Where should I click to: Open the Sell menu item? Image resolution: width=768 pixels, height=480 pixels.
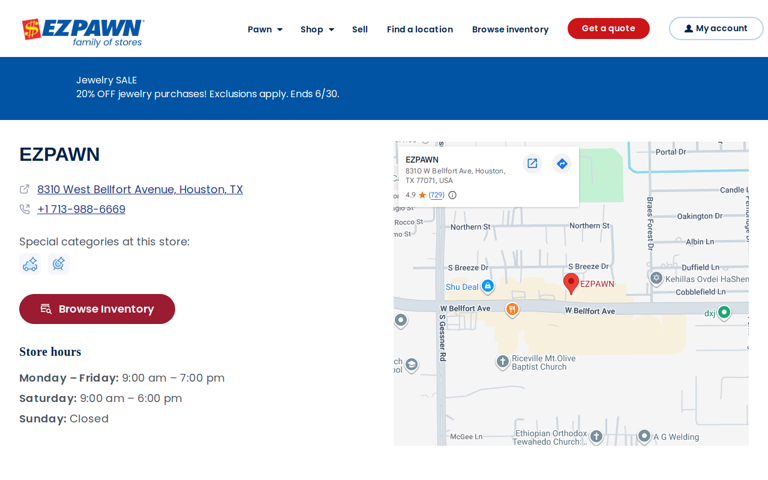tap(360, 29)
